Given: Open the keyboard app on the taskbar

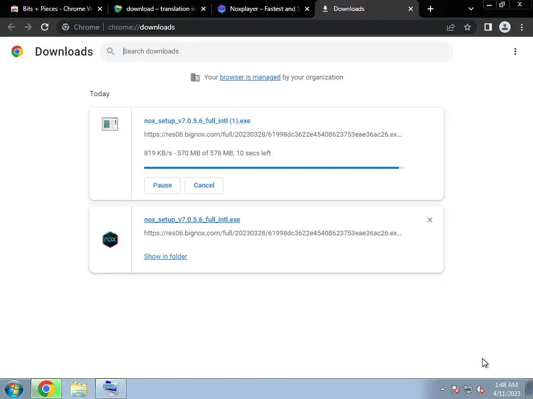Looking at the screenshot, I should pyautogui.click(x=111, y=389).
